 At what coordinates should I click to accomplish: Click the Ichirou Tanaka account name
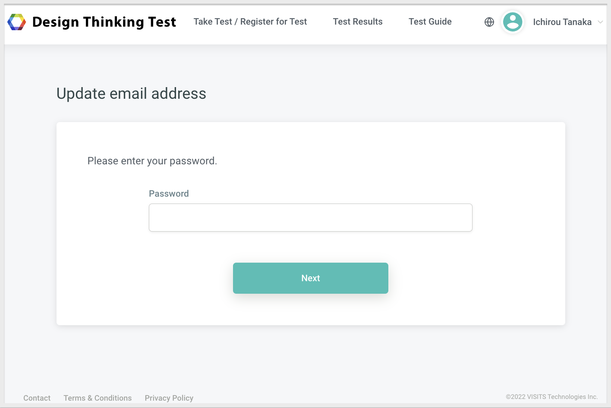[x=562, y=22]
